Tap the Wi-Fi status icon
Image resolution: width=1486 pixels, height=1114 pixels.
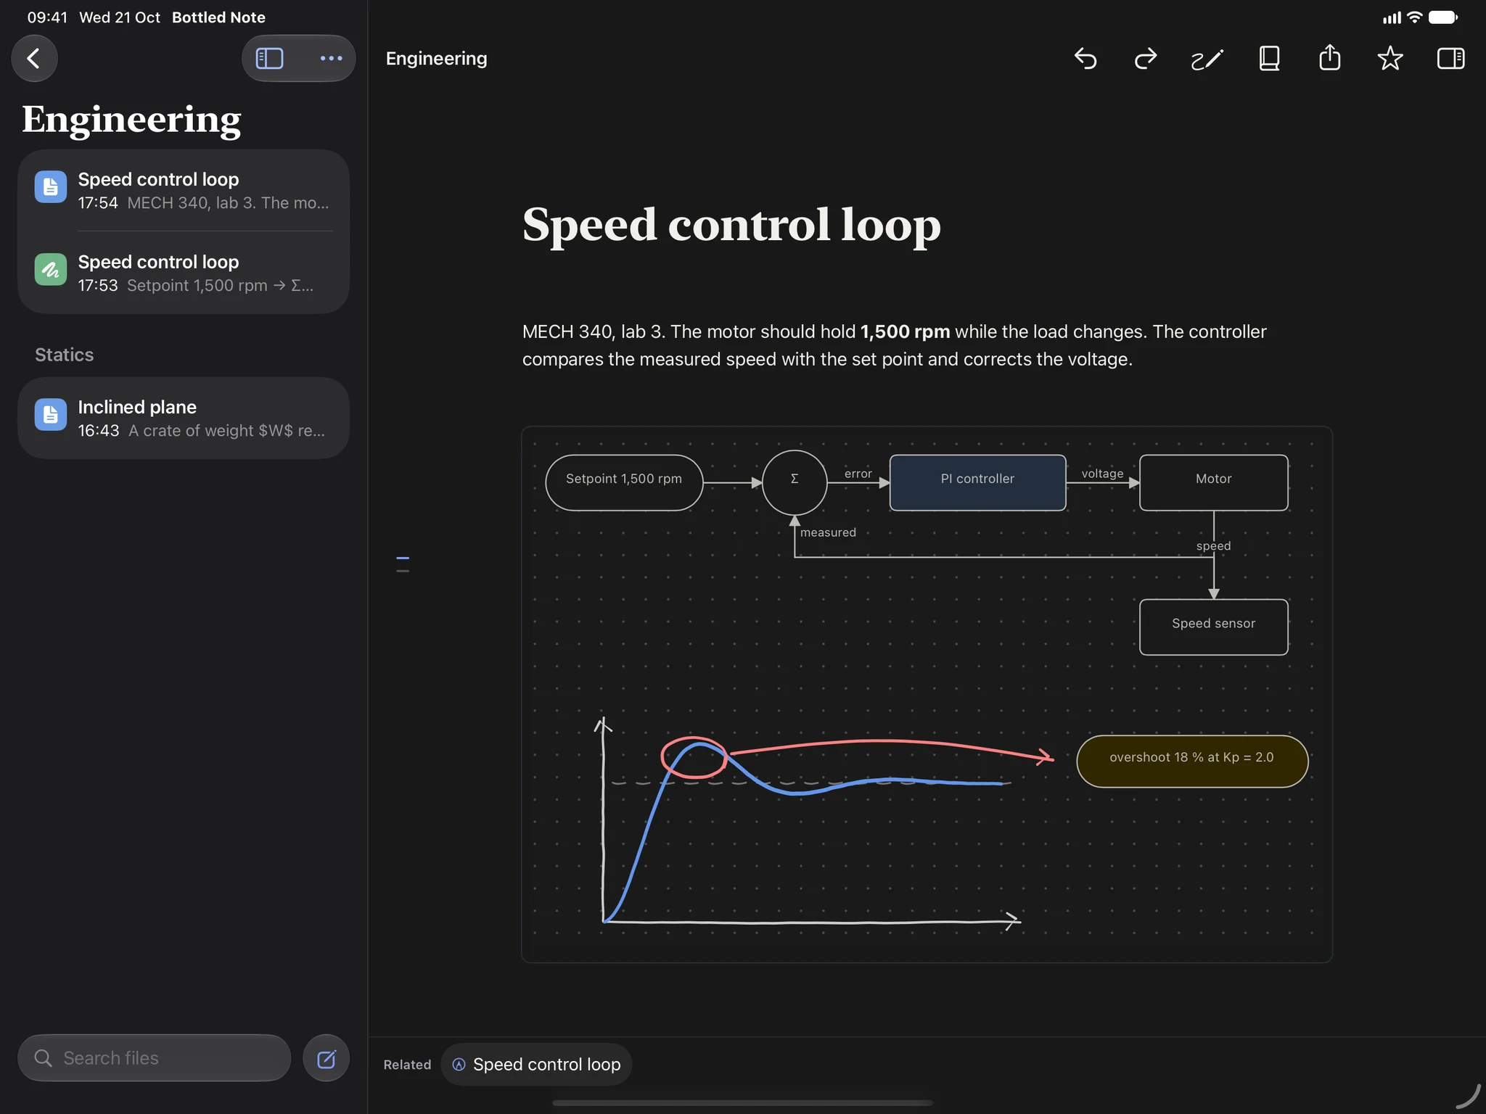point(1414,17)
